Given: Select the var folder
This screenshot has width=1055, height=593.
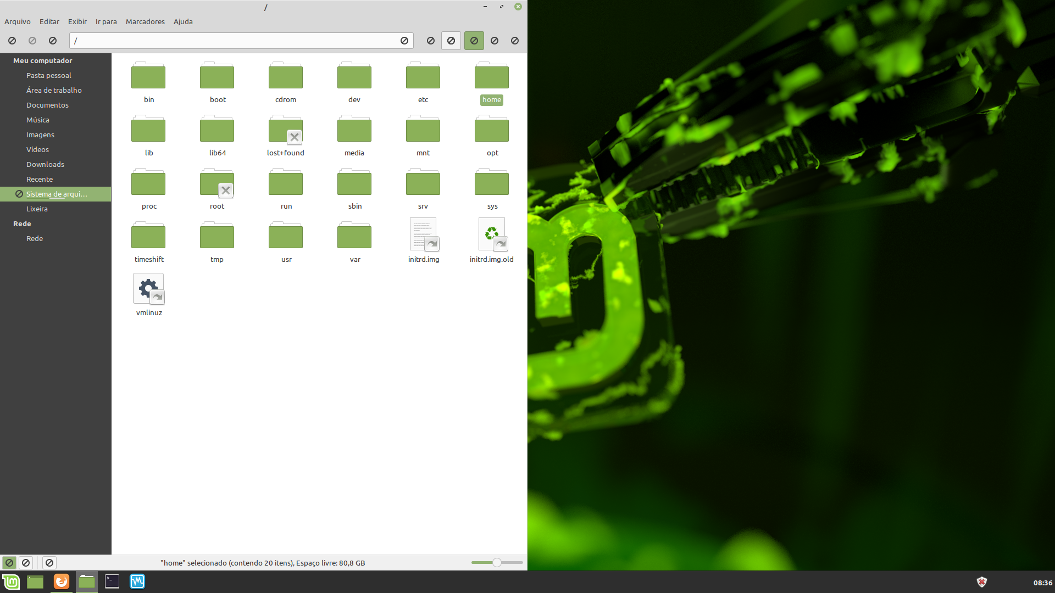Looking at the screenshot, I should (x=354, y=242).
